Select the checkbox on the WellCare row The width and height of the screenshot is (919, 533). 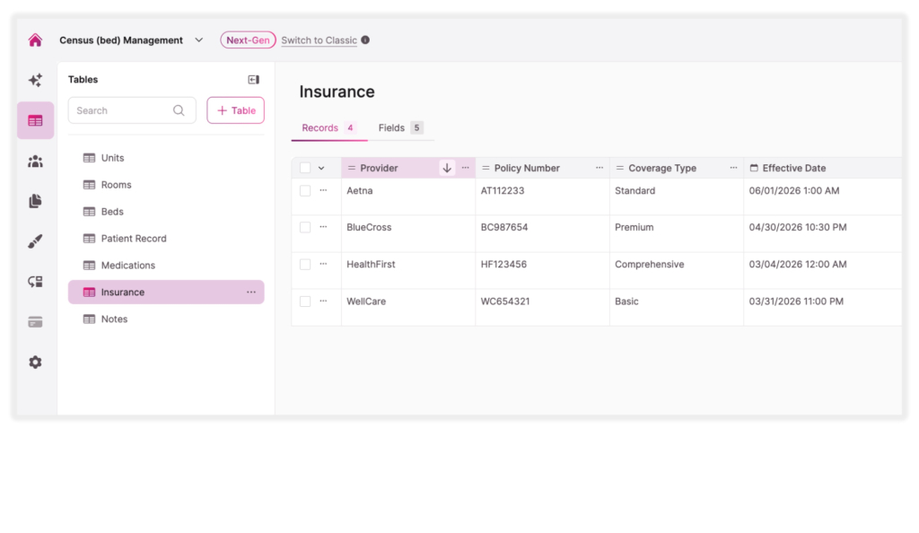click(x=304, y=301)
